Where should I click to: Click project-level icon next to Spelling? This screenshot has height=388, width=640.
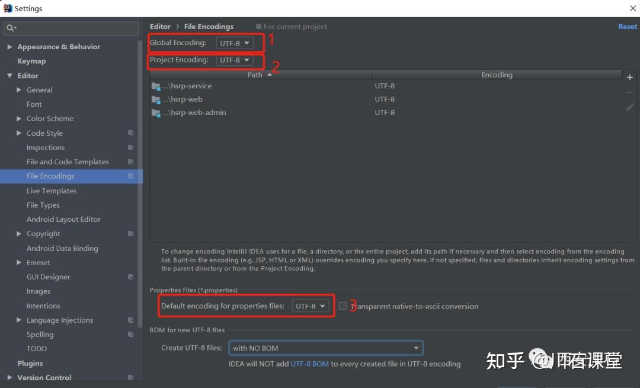click(x=130, y=334)
